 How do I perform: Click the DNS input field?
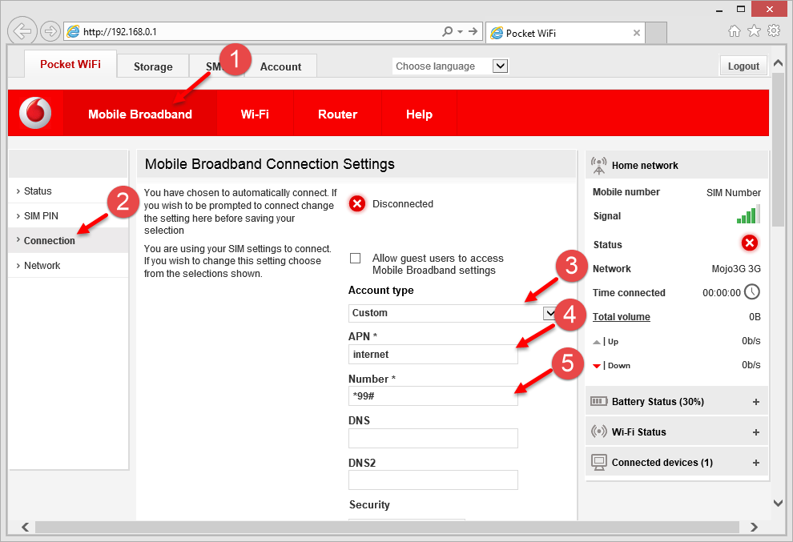[x=433, y=438]
